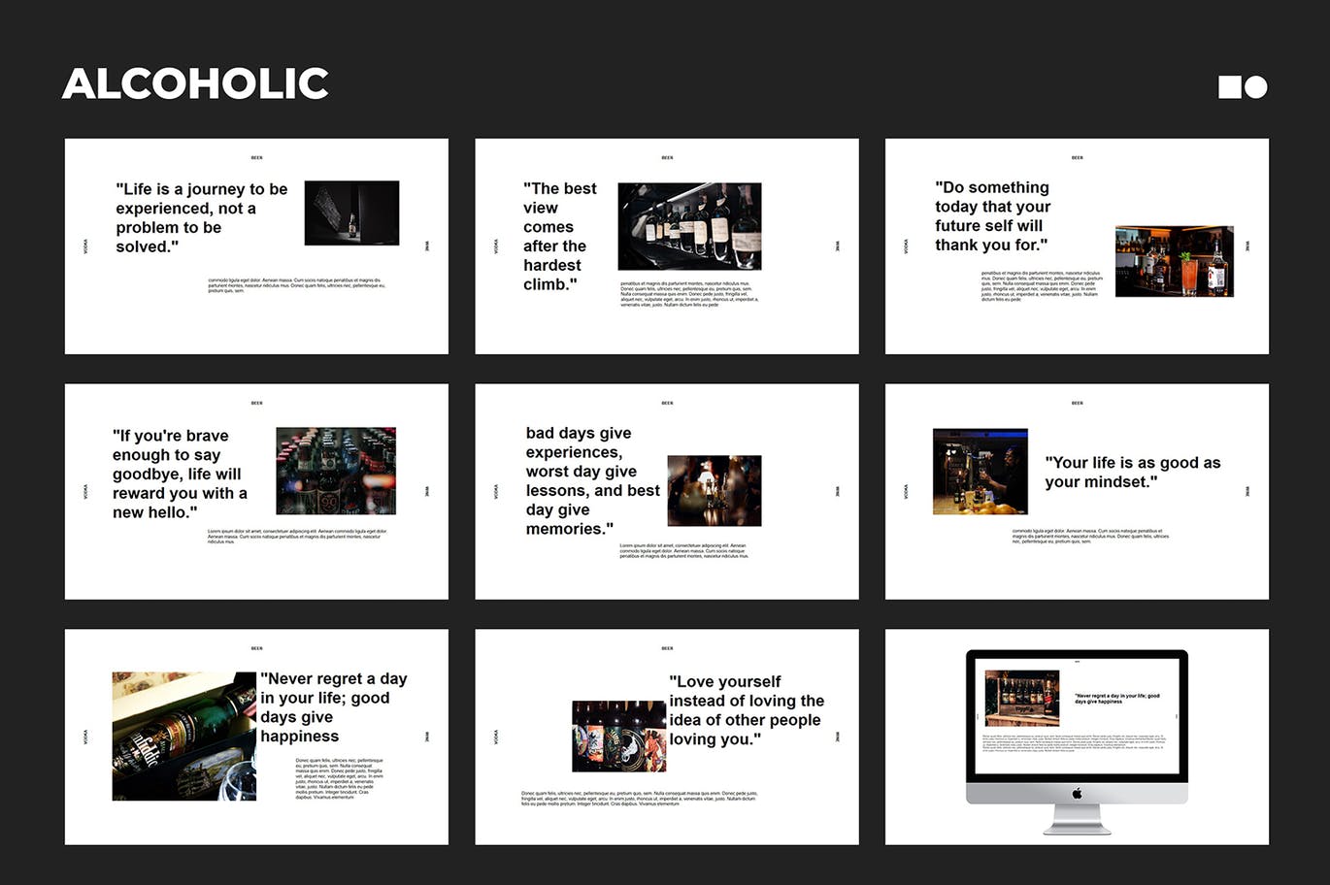Viewport: 1330px width, 885px height.
Task: Click the single dark bottle photo
Action: click(351, 213)
